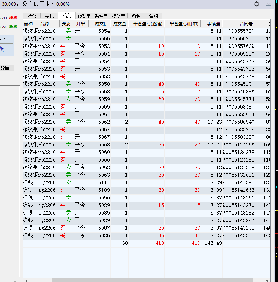This screenshot has width=278, height=282.
Task: Sort by the 成交价 column header
Action: tap(99, 23)
